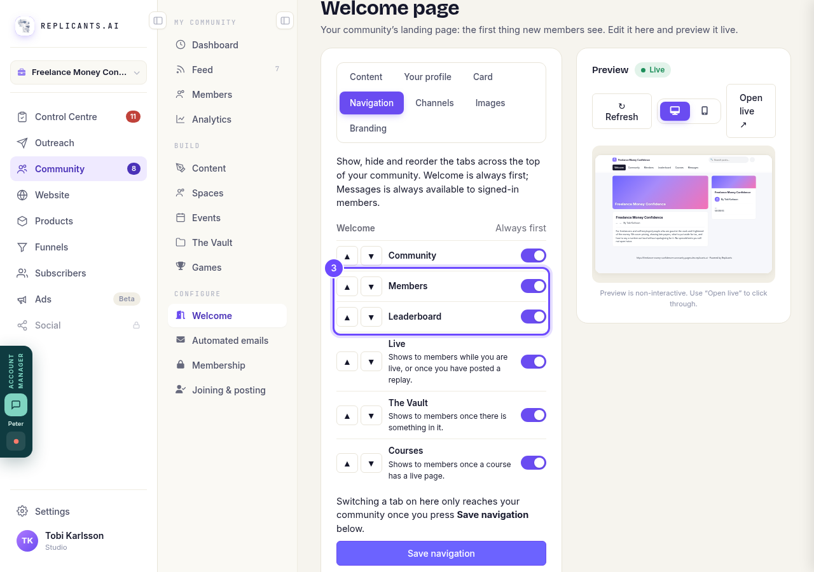Click the Vault folder icon
Screen dimensions: 814x572
(181, 243)
